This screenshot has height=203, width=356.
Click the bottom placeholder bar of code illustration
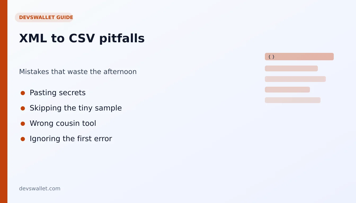point(293,100)
